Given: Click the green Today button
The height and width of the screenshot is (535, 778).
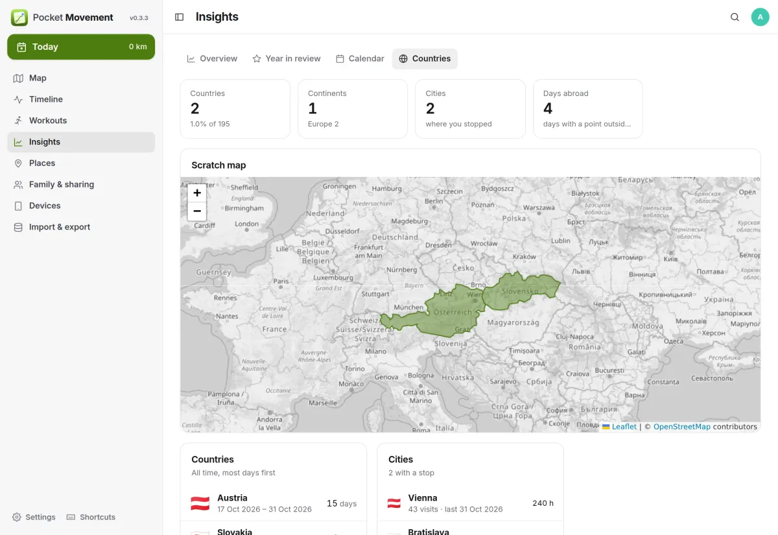Looking at the screenshot, I should 81,47.
